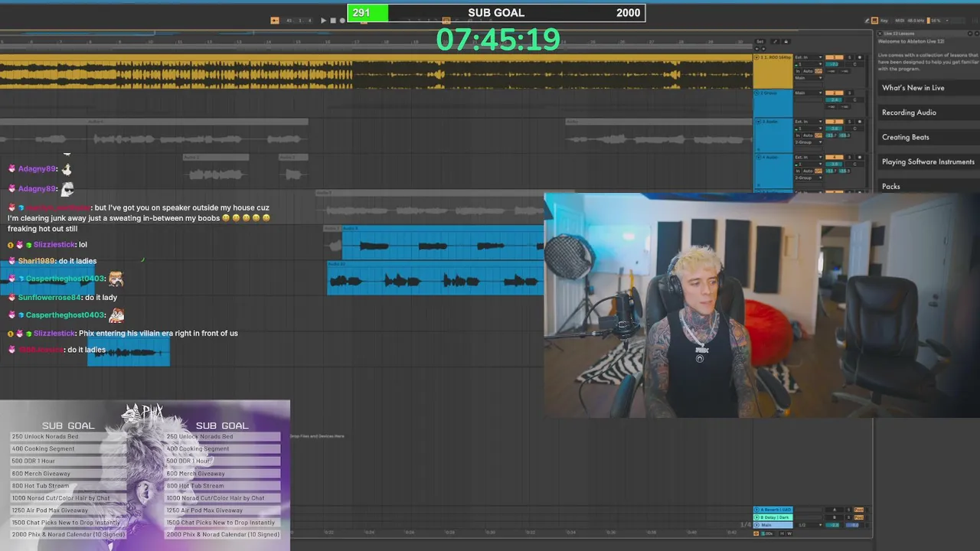Open 4 Audio 2-Group output dropdown
The height and width of the screenshot is (551, 980).
(808, 178)
